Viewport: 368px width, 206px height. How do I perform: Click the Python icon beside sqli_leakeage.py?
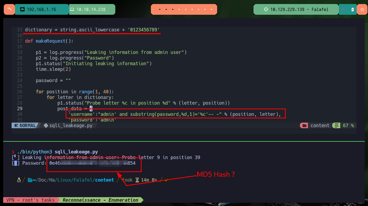pyautogui.click(x=46, y=126)
